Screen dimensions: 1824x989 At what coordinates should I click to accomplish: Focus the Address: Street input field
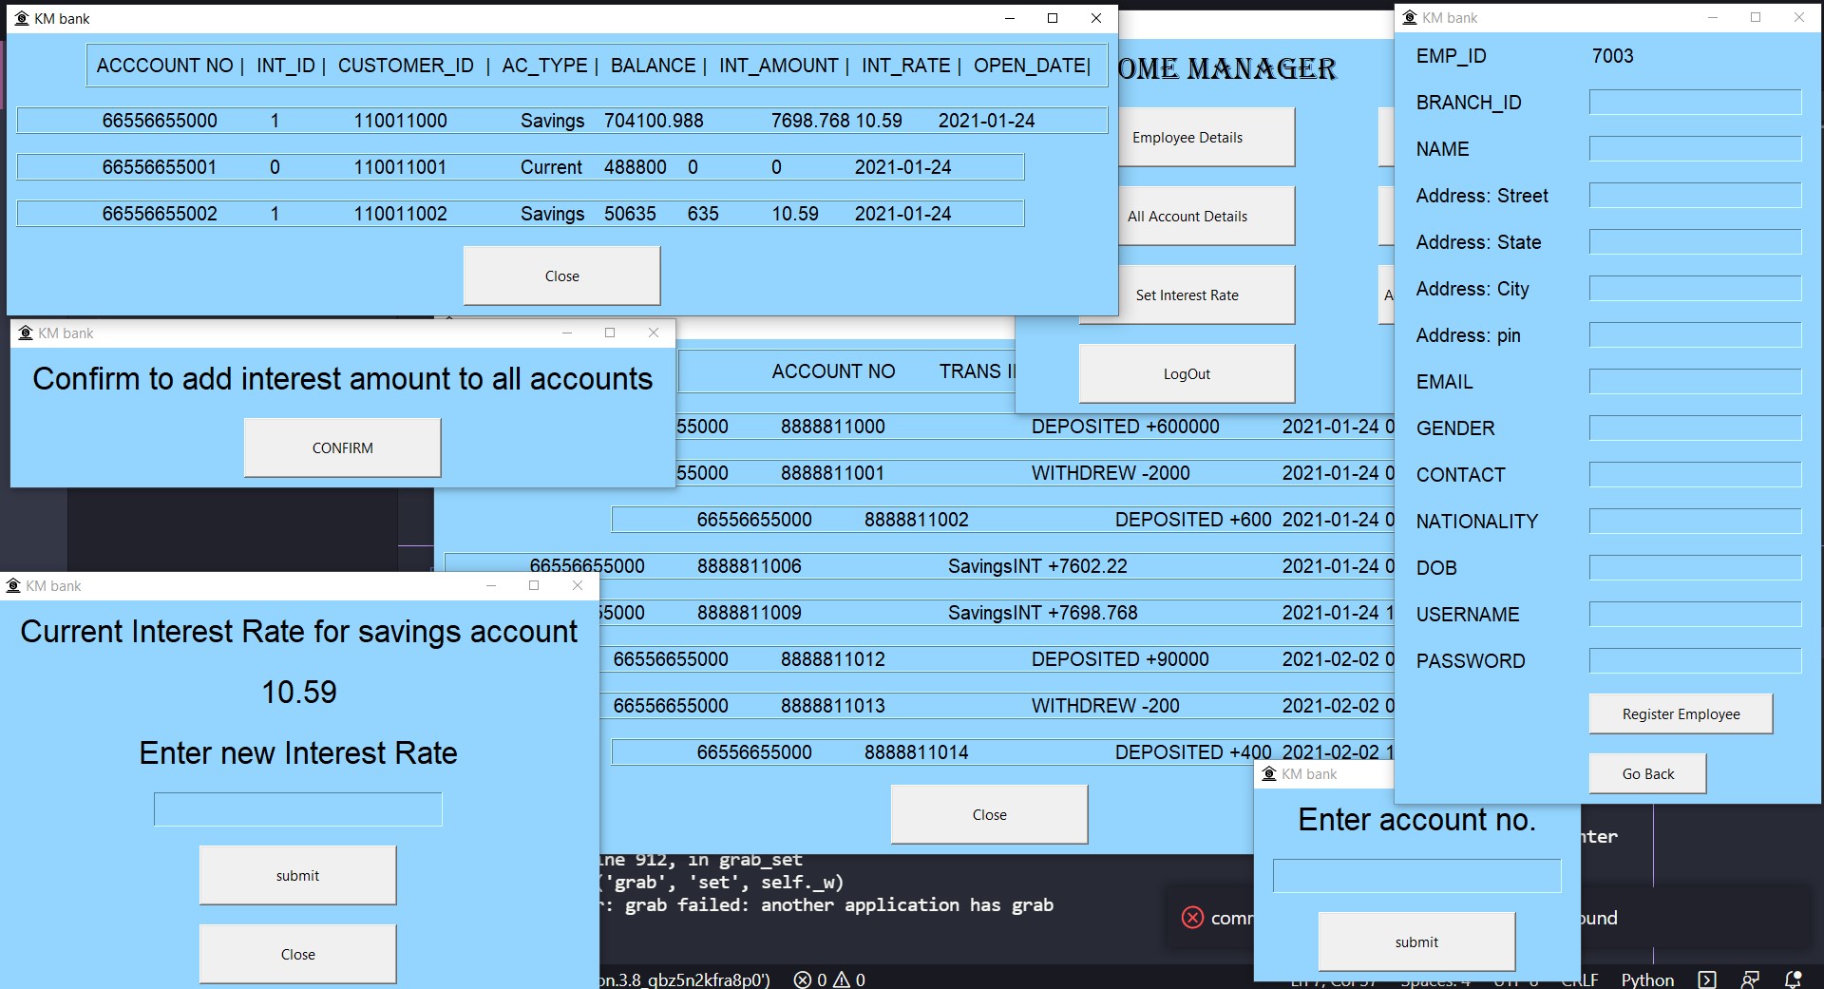click(1695, 196)
